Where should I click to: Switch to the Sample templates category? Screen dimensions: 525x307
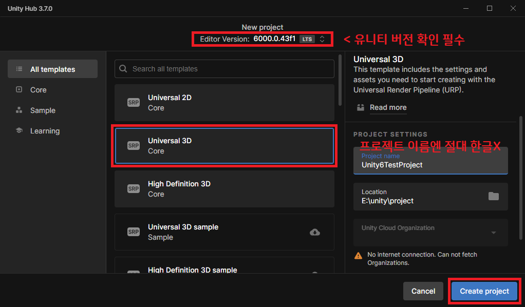click(52, 110)
